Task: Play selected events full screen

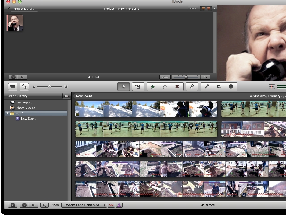Action: coord(24,205)
